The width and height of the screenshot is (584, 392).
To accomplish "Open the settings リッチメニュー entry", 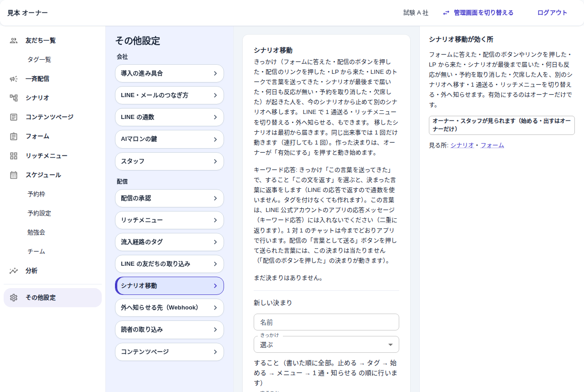I will click(x=169, y=220).
